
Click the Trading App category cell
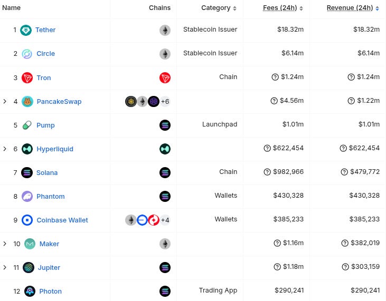tap(218, 290)
